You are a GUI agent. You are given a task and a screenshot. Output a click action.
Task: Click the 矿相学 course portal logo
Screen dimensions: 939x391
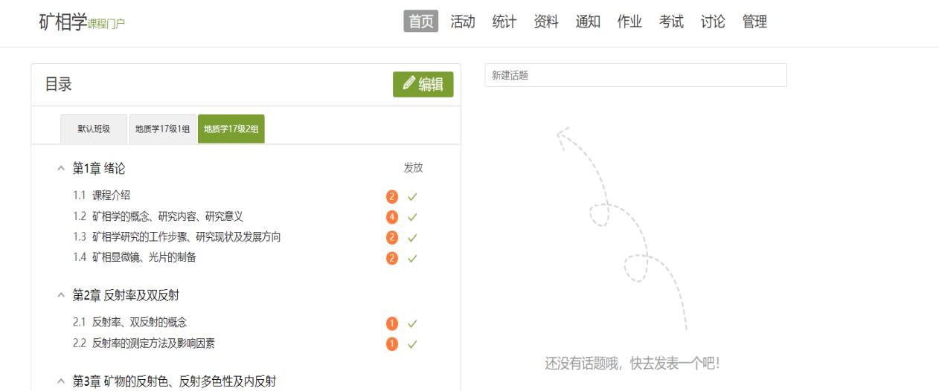[82, 22]
